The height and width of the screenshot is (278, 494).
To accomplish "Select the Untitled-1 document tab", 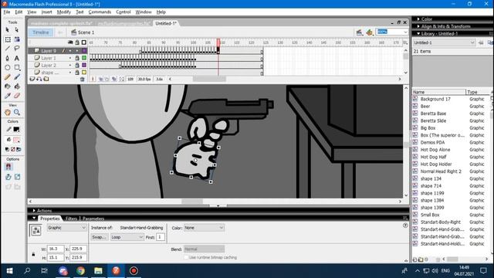I will [x=166, y=23].
